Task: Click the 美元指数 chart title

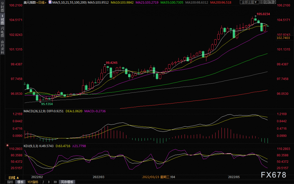Action: click(x=30, y=2)
